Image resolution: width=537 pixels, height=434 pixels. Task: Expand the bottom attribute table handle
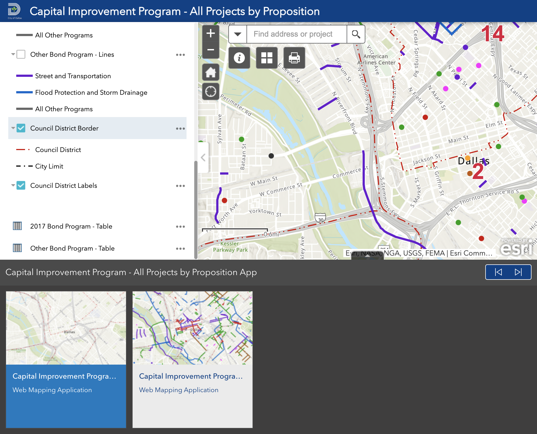[367, 256]
